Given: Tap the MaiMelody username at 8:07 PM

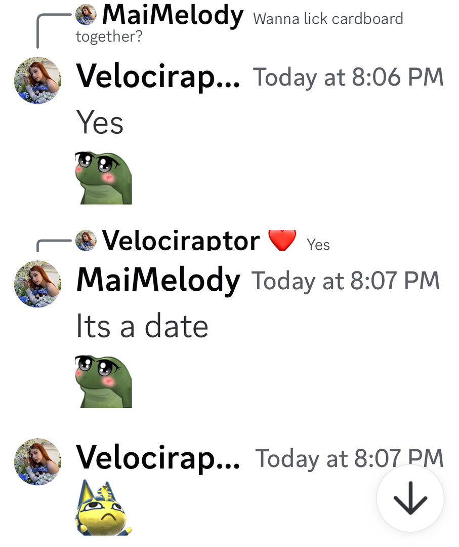Looking at the screenshot, I should pos(158,281).
